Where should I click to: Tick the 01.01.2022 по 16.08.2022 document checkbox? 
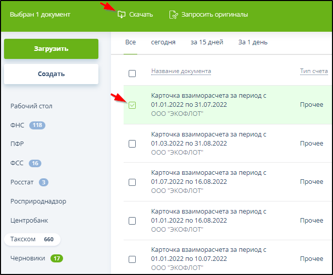pyautogui.click(x=132, y=221)
